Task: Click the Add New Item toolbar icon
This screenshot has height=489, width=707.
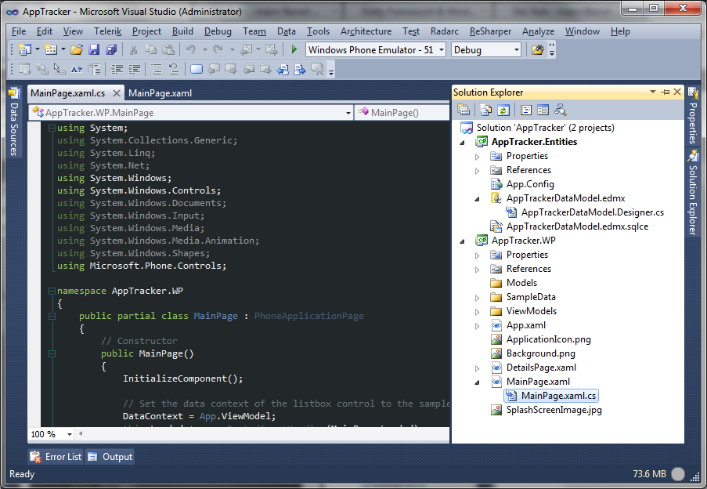Action: click(x=50, y=49)
